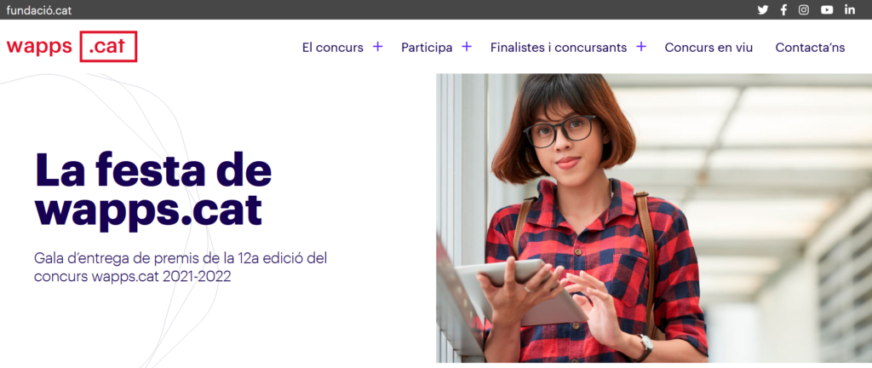The height and width of the screenshot is (368, 872).
Task: Open the Participa menu item
Action: (427, 48)
